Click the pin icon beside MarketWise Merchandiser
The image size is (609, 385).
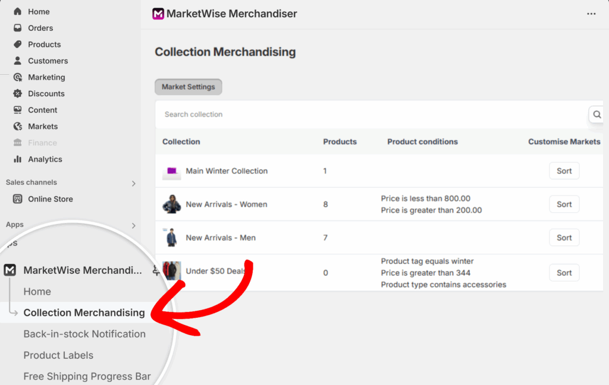156,270
